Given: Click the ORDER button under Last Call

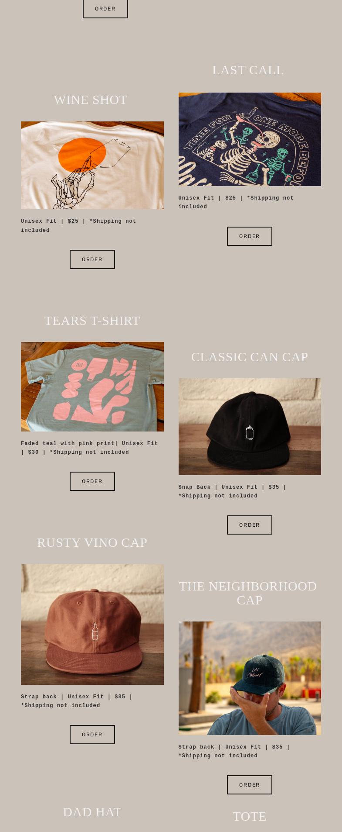Looking at the screenshot, I should coord(250,236).
